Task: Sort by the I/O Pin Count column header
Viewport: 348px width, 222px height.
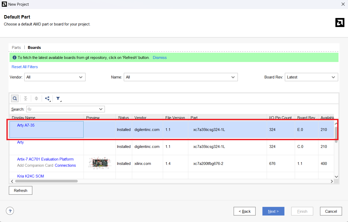Action: point(281,118)
